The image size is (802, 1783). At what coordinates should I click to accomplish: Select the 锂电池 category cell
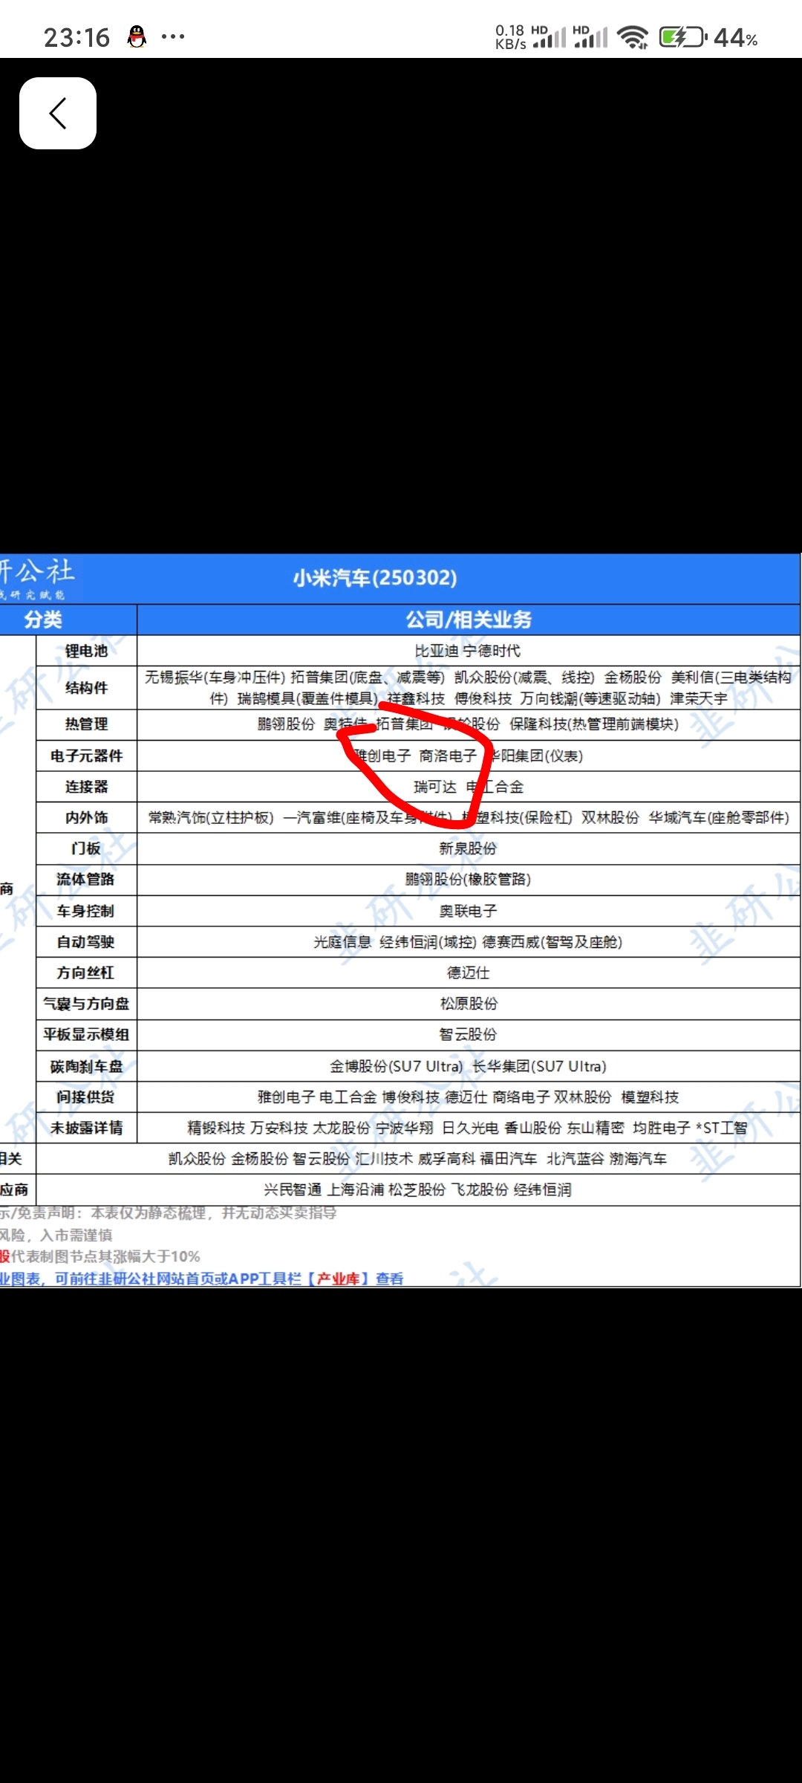coord(86,651)
